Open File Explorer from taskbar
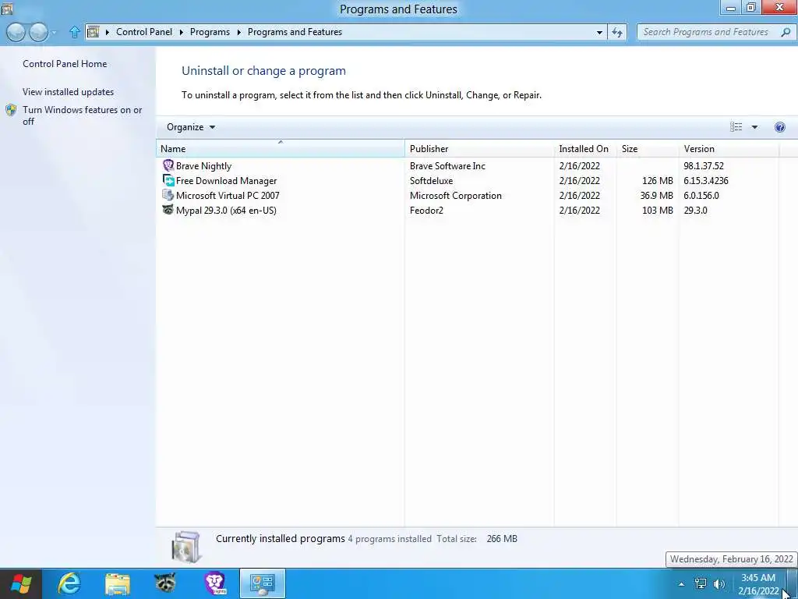 point(118,583)
